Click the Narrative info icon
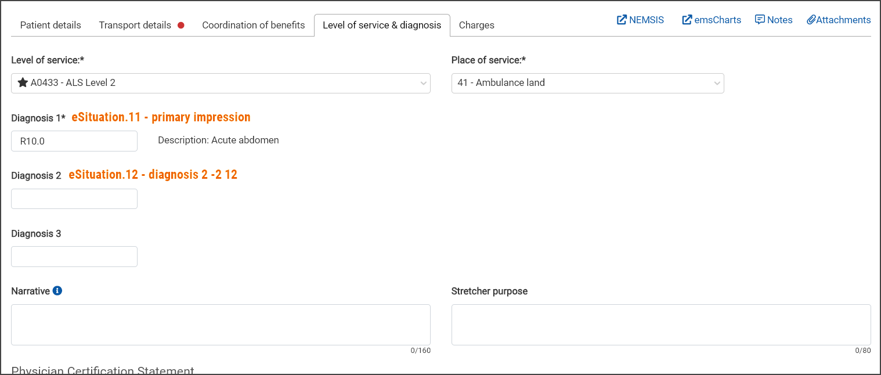881x375 pixels. (x=57, y=291)
